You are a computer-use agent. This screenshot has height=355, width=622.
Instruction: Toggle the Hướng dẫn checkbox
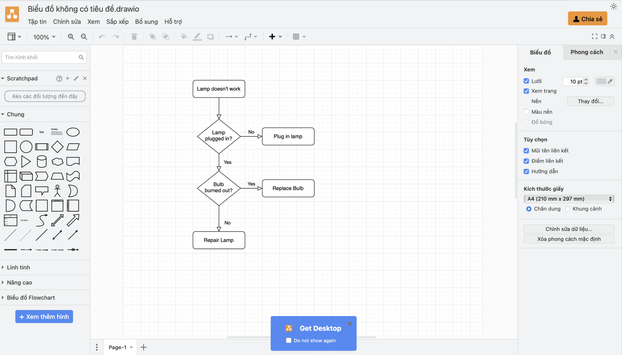(x=526, y=171)
